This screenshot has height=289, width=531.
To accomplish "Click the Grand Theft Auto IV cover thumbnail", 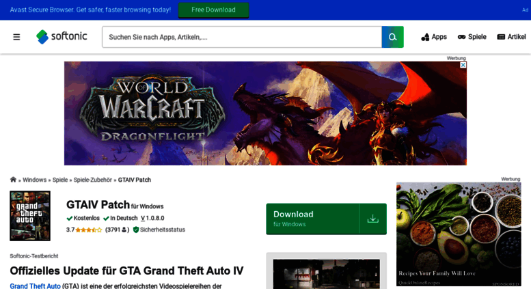I will (x=30, y=216).
